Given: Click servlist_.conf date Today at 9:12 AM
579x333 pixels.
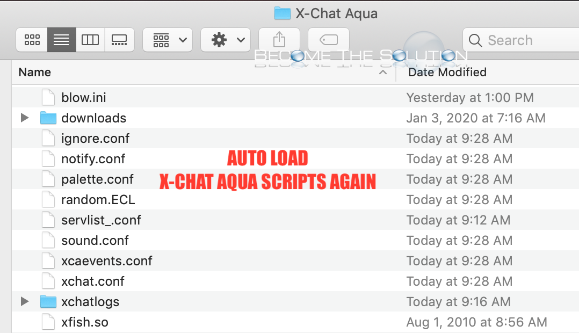Looking at the screenshot, I should (x=458, y=220).
